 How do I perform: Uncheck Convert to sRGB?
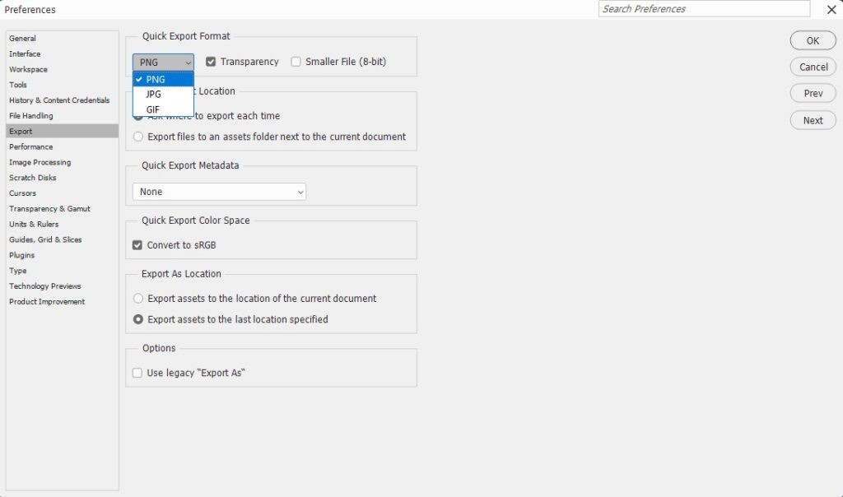(x=137, y=244)
